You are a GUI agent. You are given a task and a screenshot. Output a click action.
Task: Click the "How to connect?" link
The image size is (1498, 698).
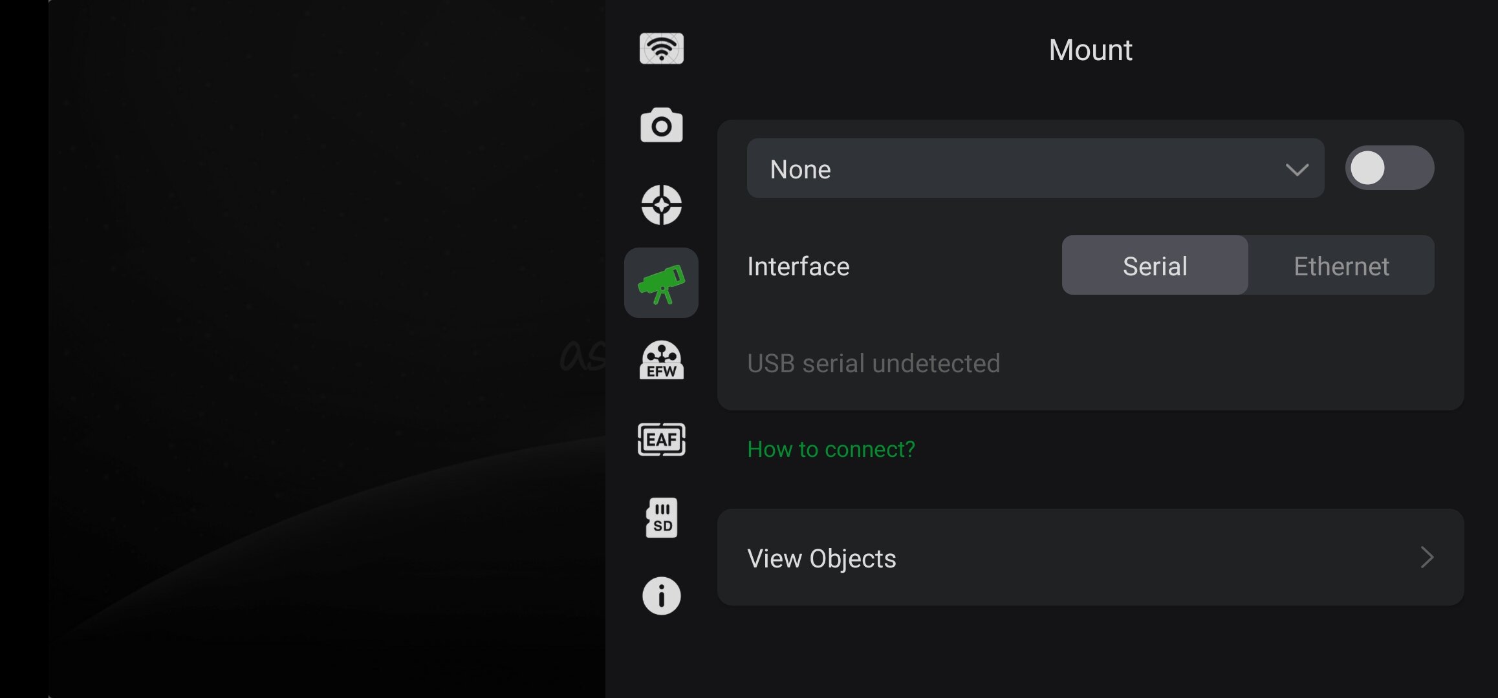(x=830, y=449)
